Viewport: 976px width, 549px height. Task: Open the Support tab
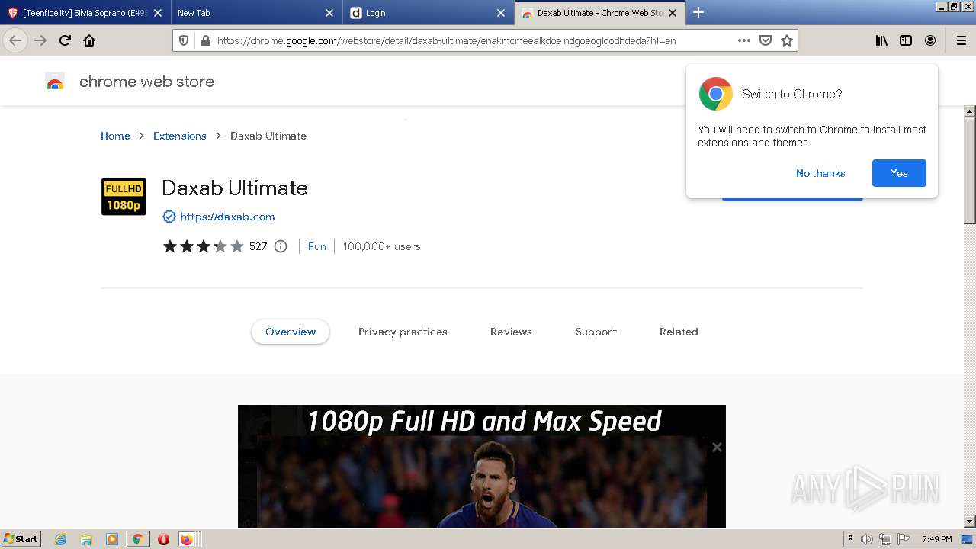596,332
